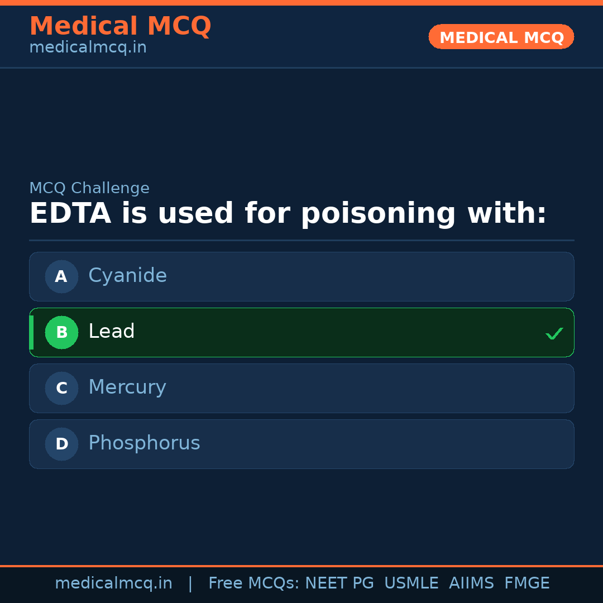Click the A letter circle icon
The height and width of the screenshot is (603, 603).
click(x=61, y=276)
